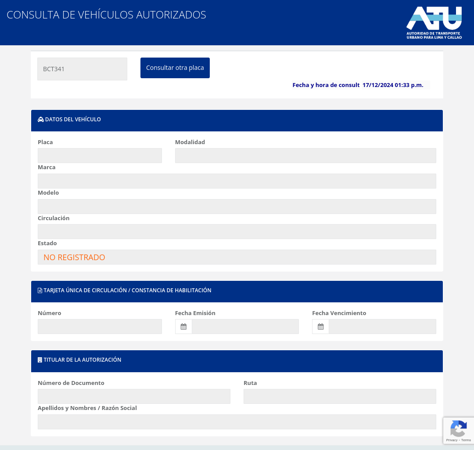Image resolution: width=474 pixels, height=450 pixels.
Task: Click the Placa field in vehicle data
Action: pyautogui.click(x=100, y=156)
